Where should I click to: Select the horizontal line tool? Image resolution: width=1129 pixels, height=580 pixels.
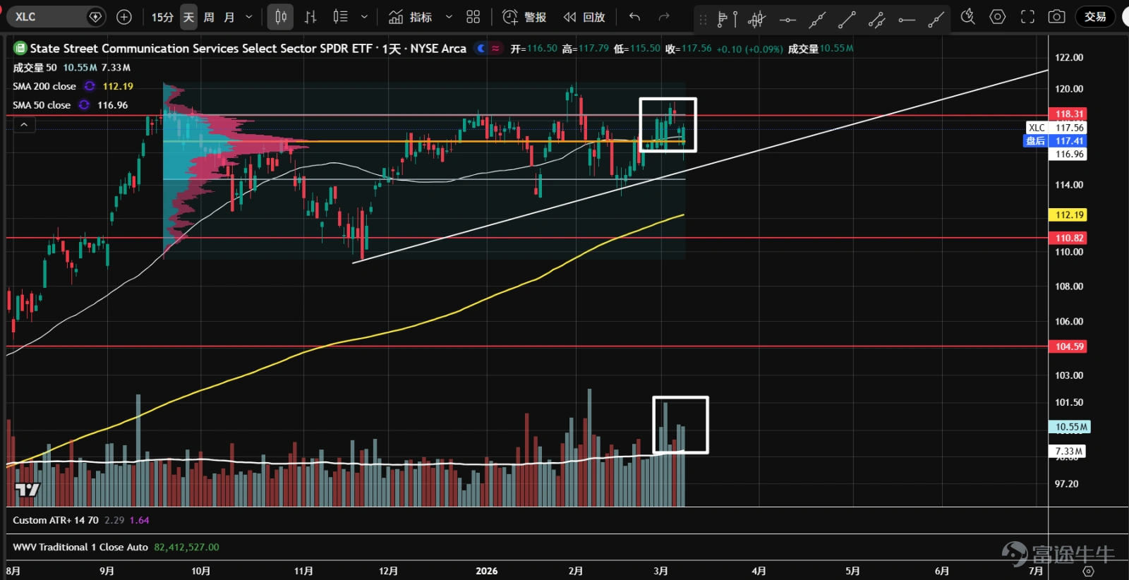pos(787,20)
